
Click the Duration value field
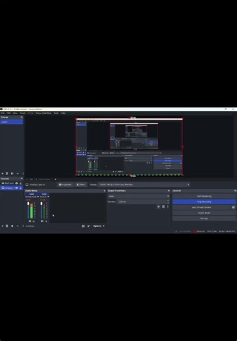pyautogui.click(x=142, y=201)
